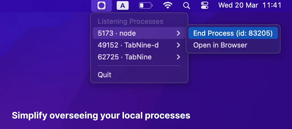The width and height of the screenshot is (292, 129).
Task: Choose Quit from the menu
Action: (x=105, y=75)
